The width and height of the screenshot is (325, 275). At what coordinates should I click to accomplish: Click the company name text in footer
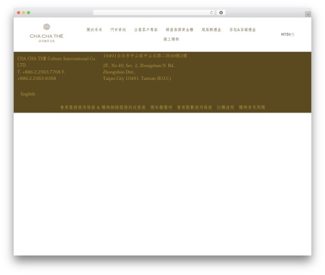pos(57,62)
